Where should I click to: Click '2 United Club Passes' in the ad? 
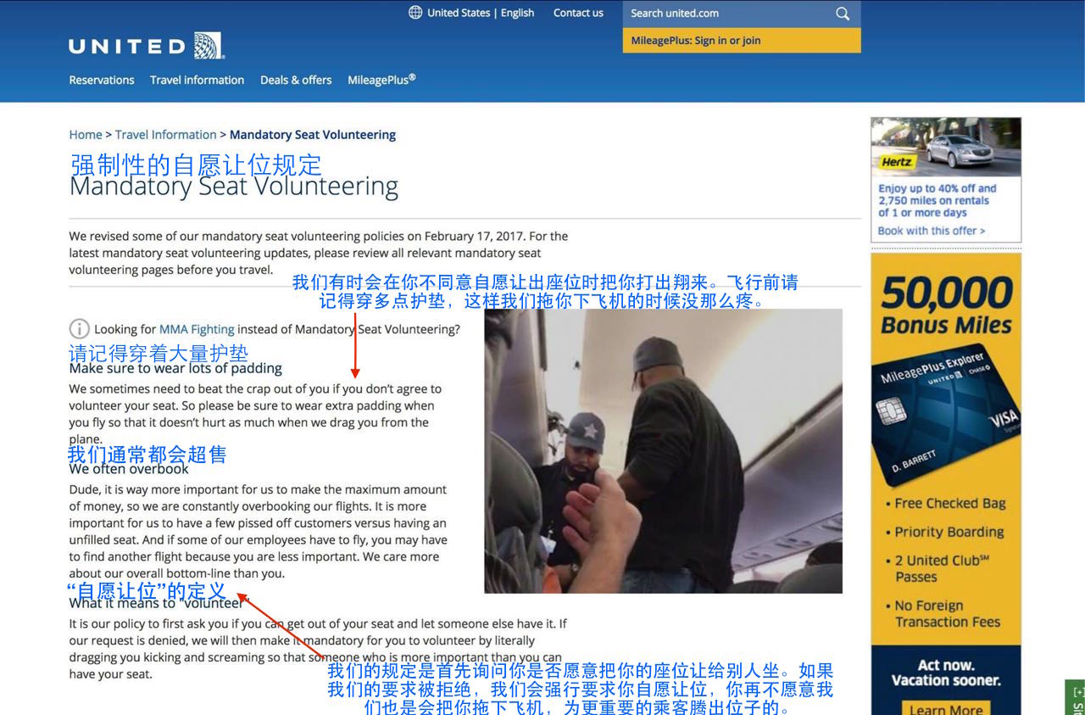coord(943,568)
